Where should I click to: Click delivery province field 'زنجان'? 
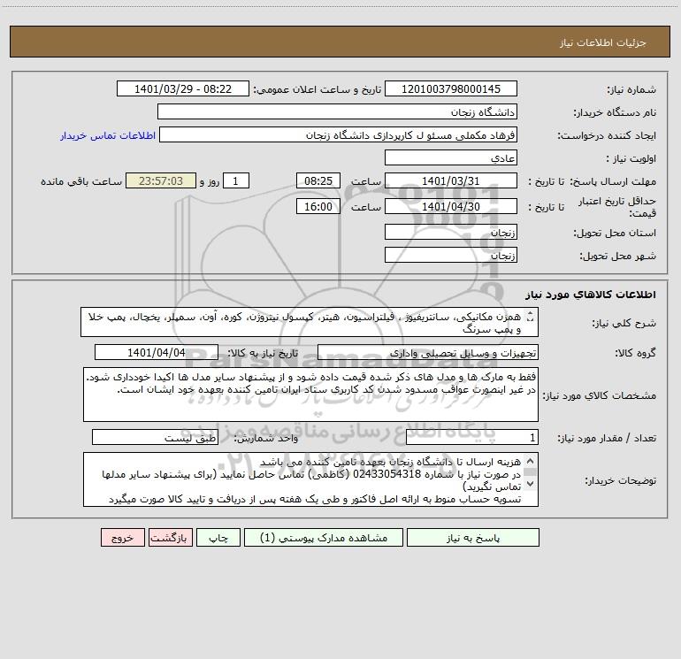point(451,232)
